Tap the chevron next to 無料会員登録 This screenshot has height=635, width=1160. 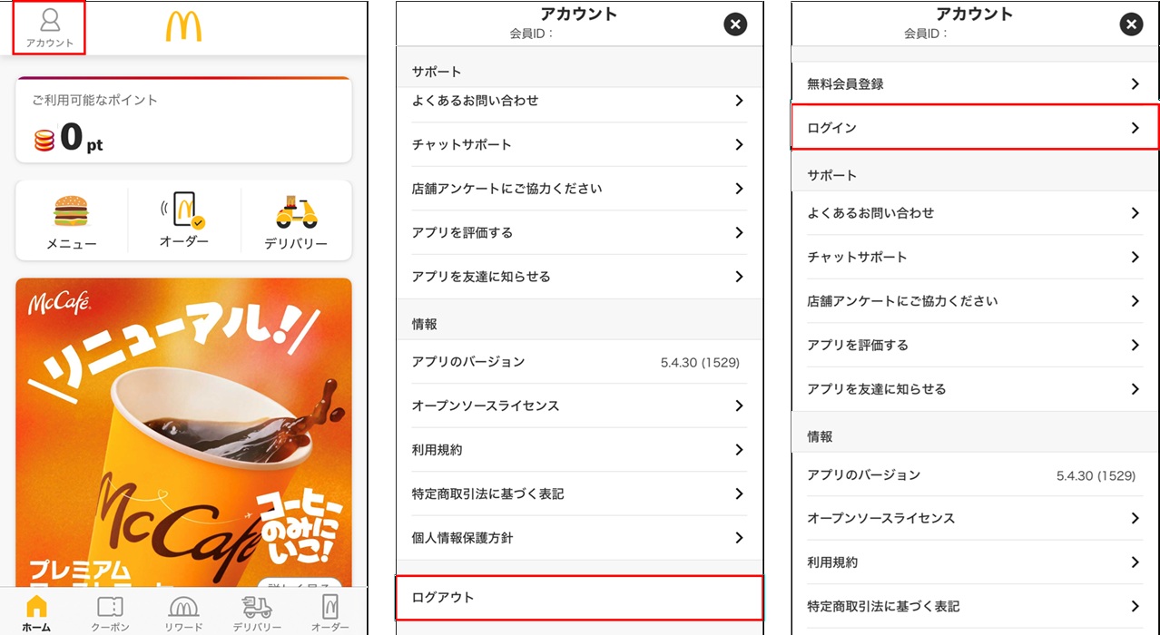point(1135,83)
